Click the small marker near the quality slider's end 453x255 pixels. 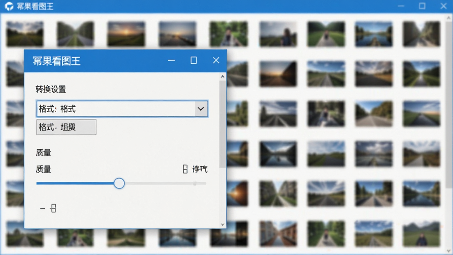tap(195, 183)
